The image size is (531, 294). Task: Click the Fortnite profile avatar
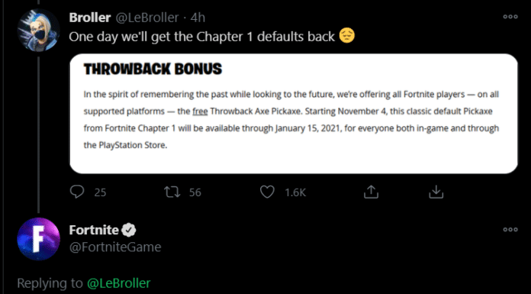(x=38, y=239)
